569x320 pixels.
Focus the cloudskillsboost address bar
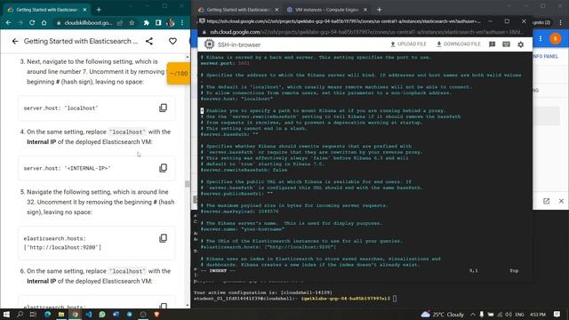coord(89,22)
